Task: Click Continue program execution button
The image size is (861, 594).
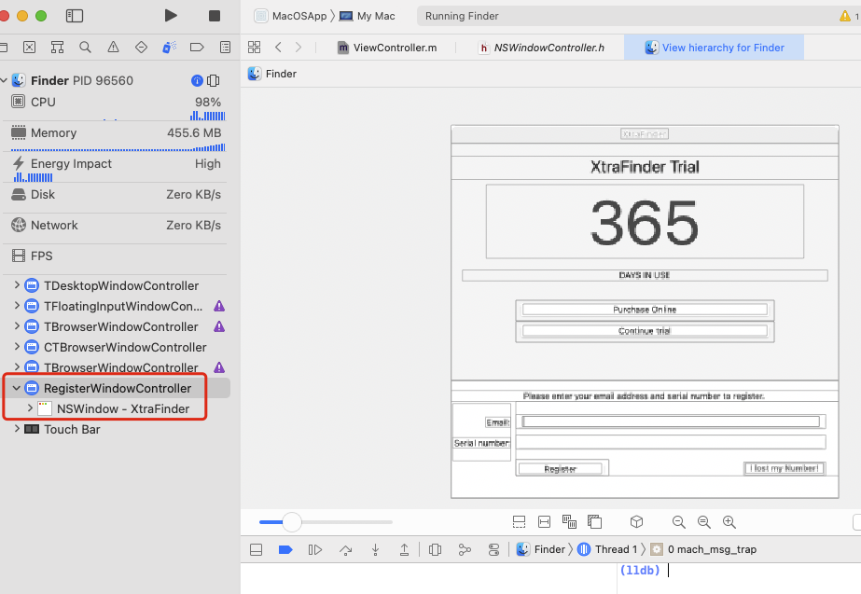Action: click(314, 549)
